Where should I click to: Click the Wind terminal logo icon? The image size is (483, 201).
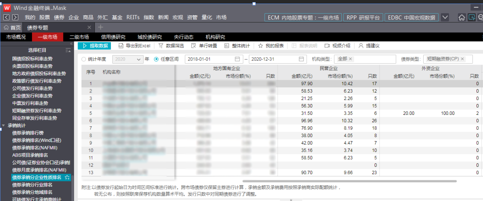pos(7,8)
